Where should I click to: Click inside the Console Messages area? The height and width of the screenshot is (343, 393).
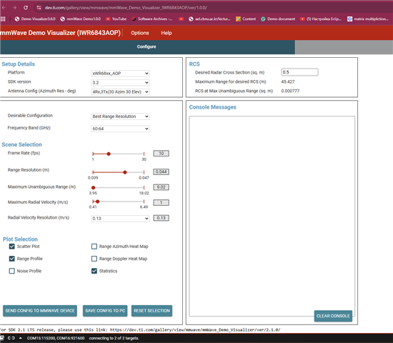(x=272, y=216)
